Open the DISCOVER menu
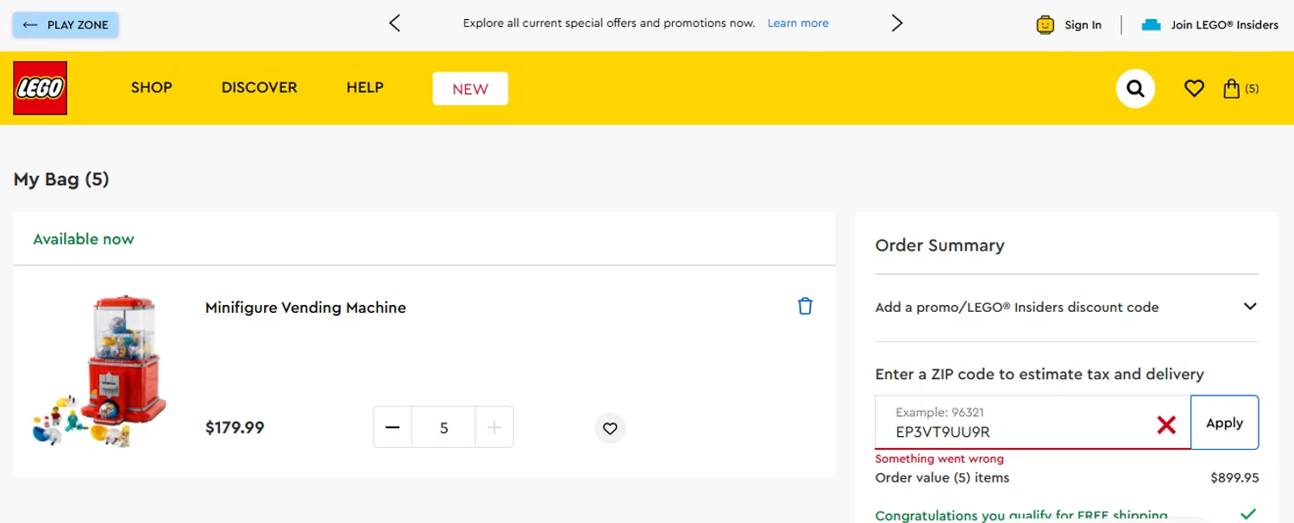Screen dimensions: 1294x523 click(x=259, y=87)
